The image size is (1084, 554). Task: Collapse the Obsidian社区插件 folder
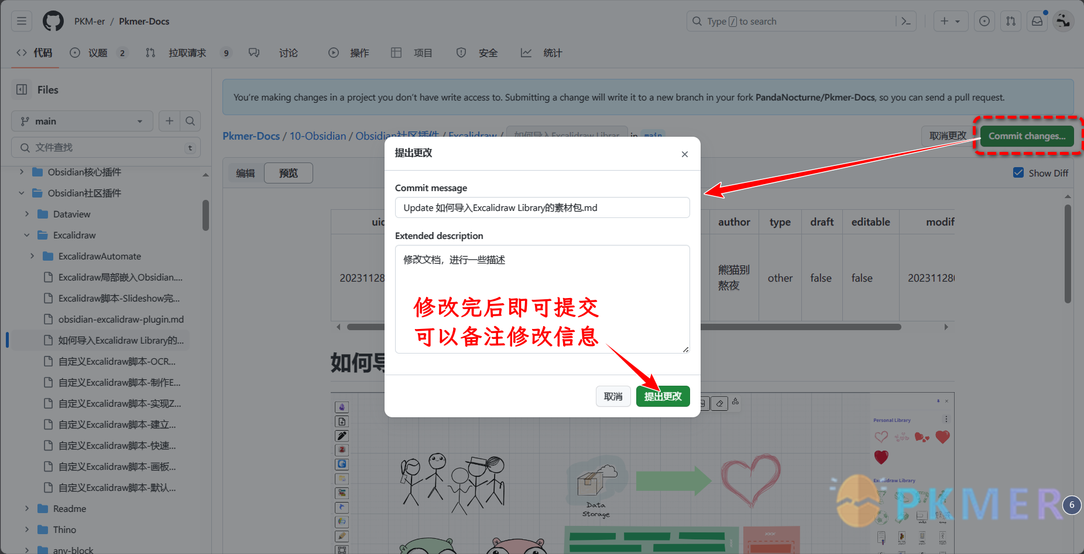click(22, 193)
